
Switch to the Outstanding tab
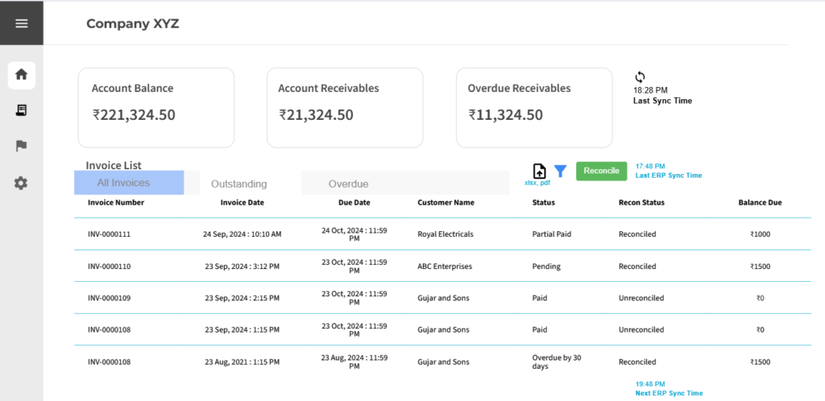coord(238,184)
